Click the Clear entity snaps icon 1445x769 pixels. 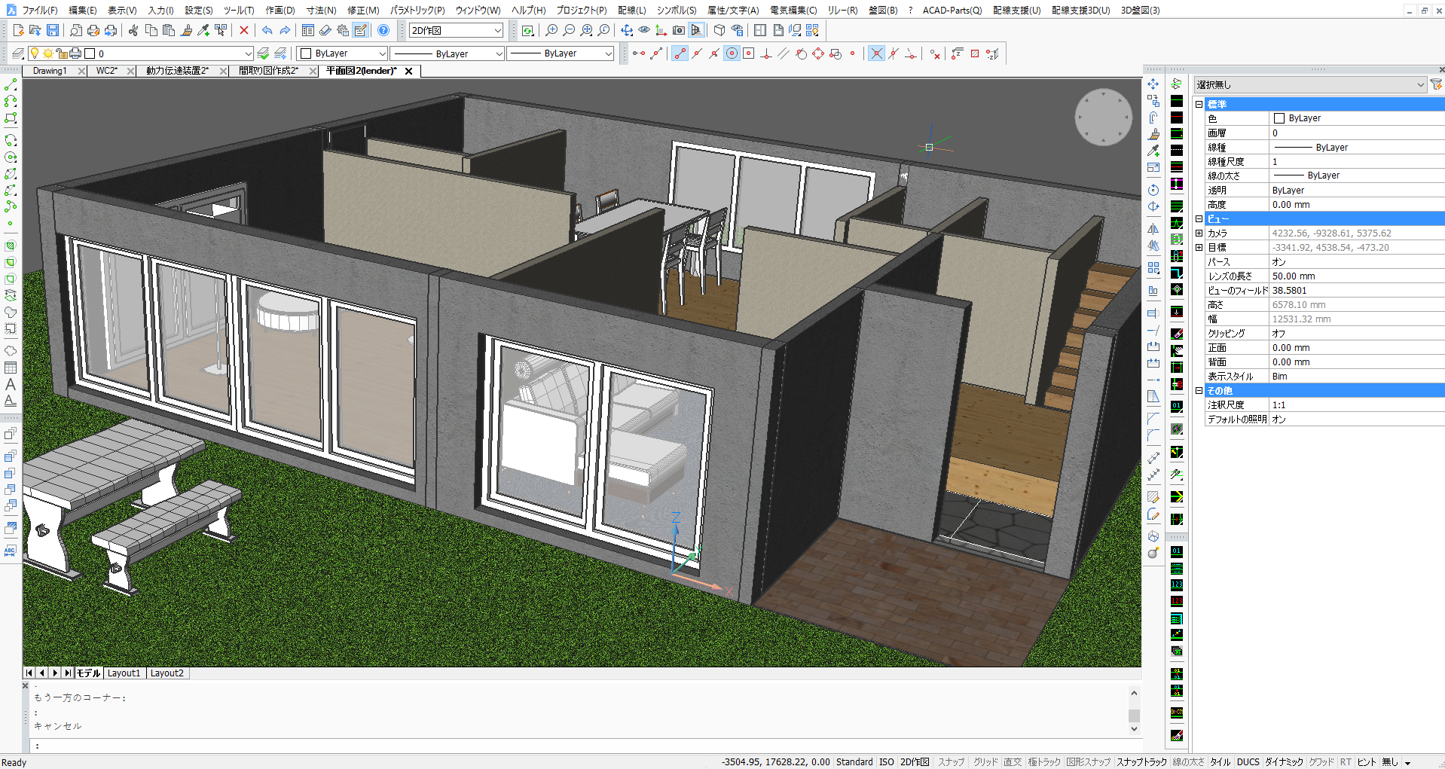[x=935, y=53]
